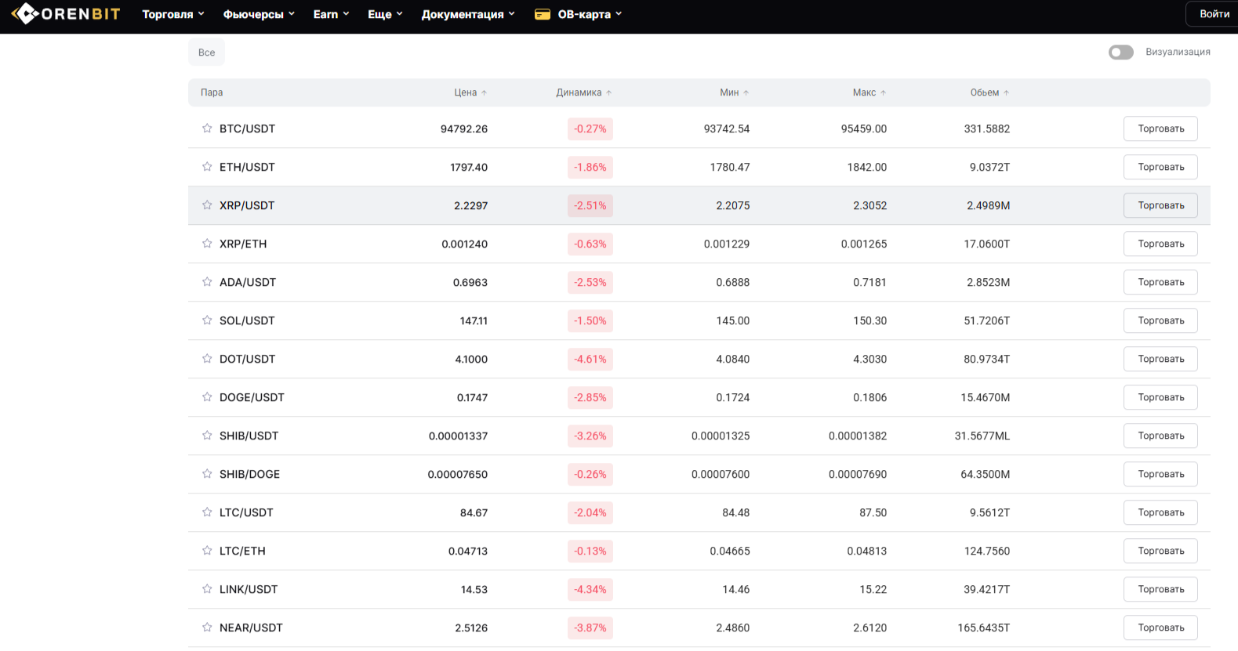Click the -4.34% change badge
This screenshot has height=651, width=1238.
point(590,589)
